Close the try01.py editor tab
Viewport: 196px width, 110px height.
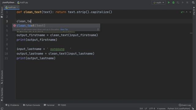tap(17, 7)
